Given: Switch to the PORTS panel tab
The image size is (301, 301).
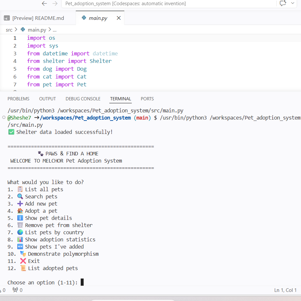Looking at the screenshot, I should 147,99.
